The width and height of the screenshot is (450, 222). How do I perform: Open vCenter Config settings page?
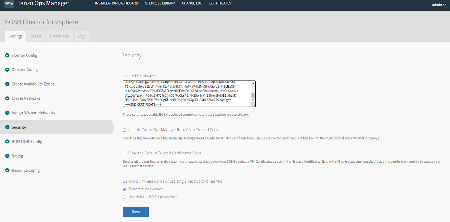24,55
